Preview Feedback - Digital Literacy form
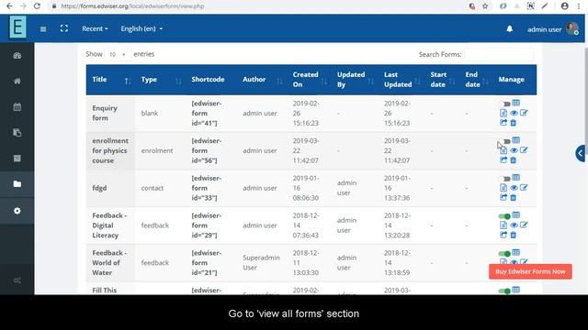This screenshot has height=330, width=588. click(x=514, y=225)
